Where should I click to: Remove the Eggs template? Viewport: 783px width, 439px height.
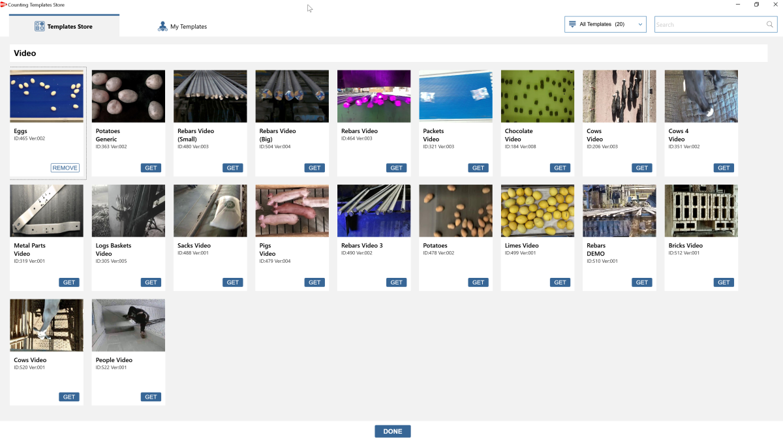(65, 168)
